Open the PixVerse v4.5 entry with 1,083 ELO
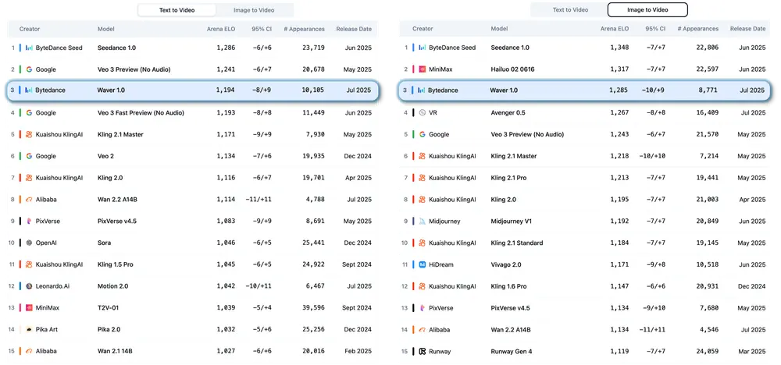 coord(117,221)
